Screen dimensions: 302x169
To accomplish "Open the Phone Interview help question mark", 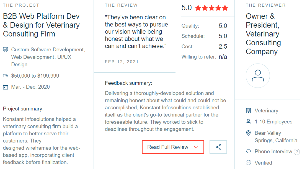I will pos(297,152).
